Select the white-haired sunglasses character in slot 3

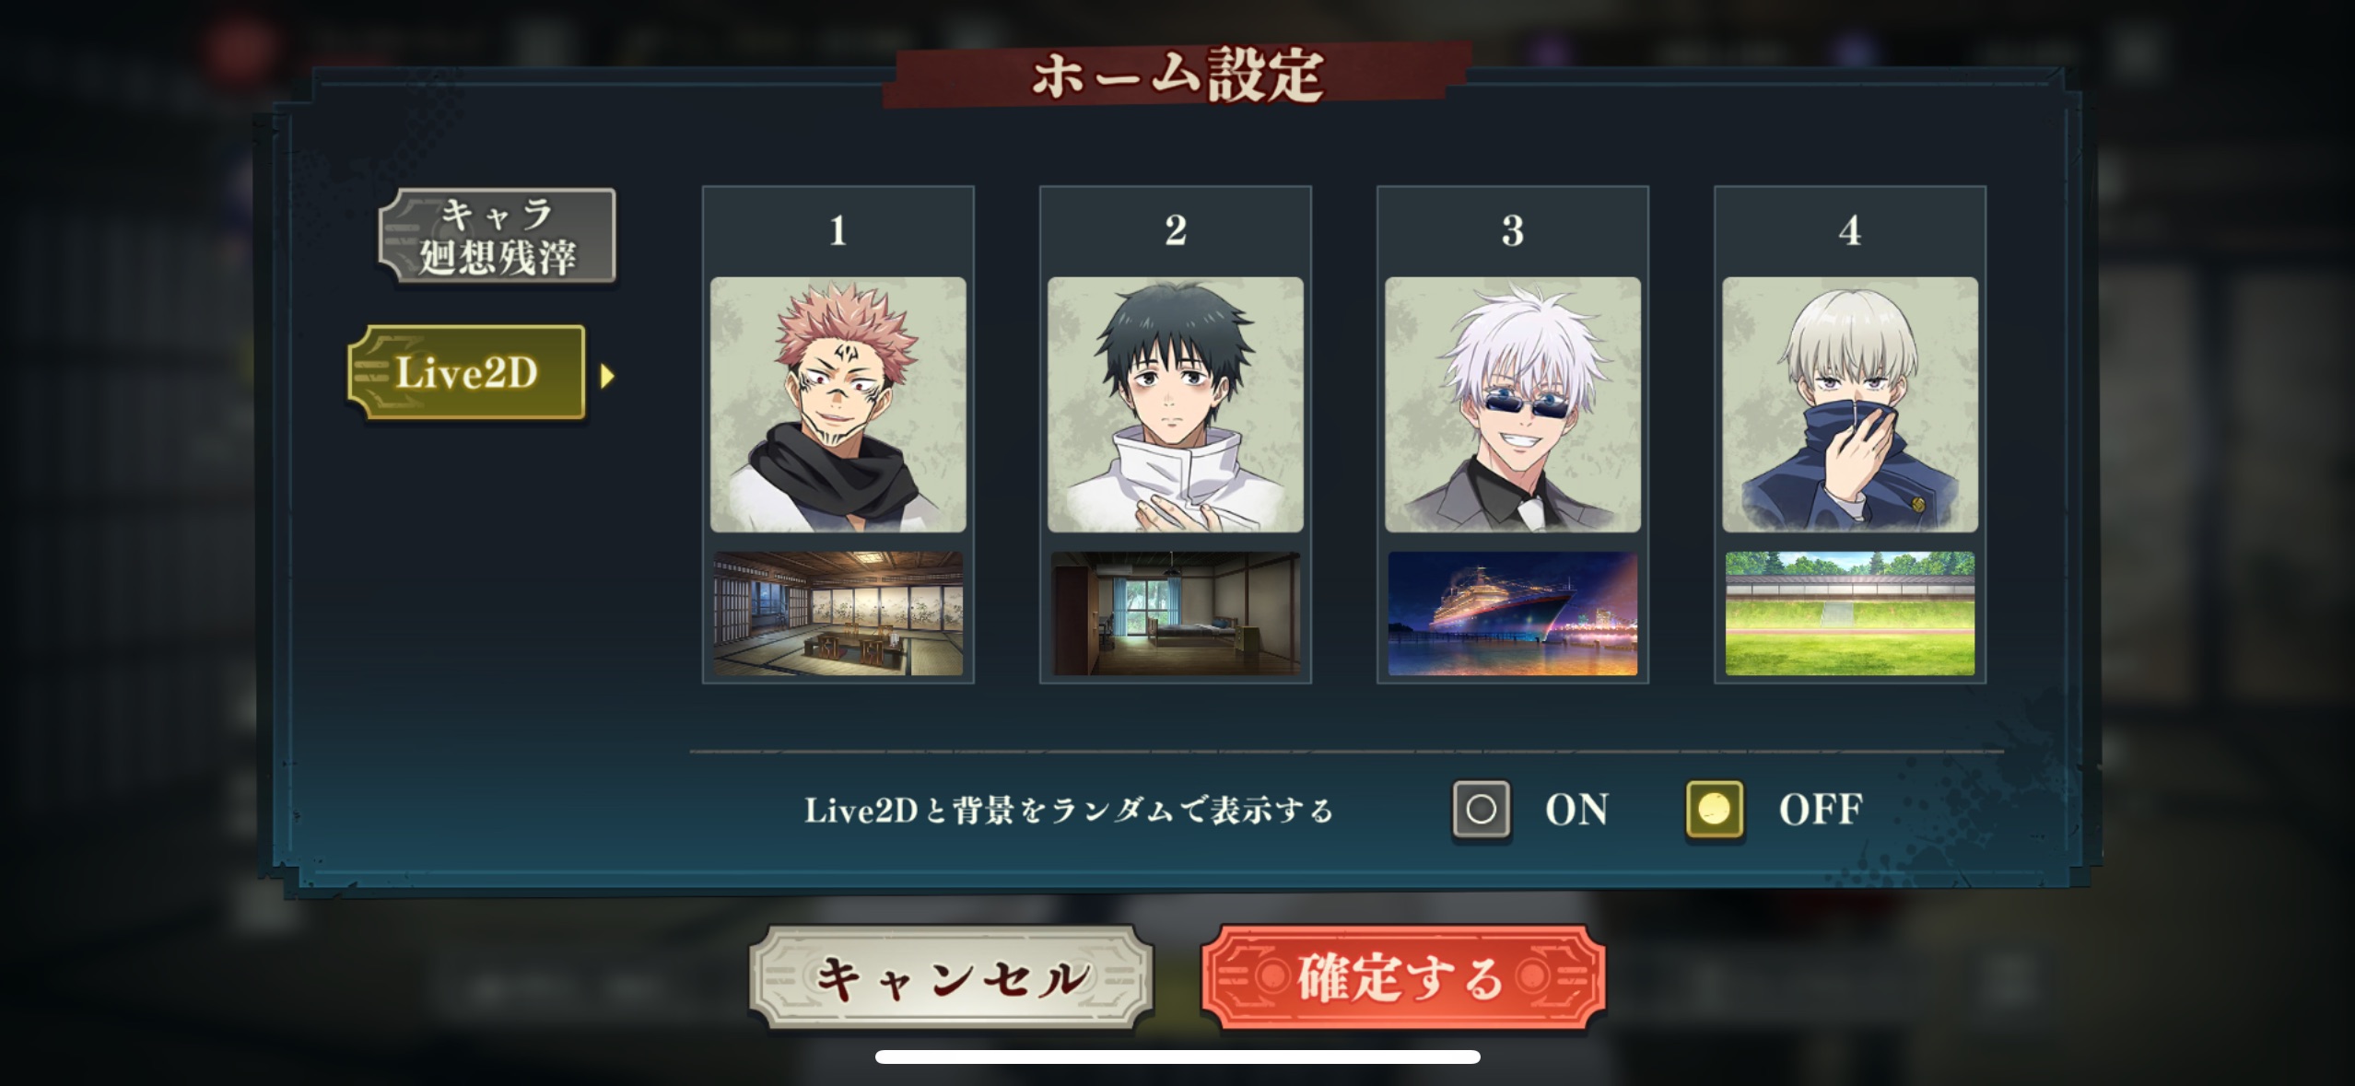[1512, 404]
